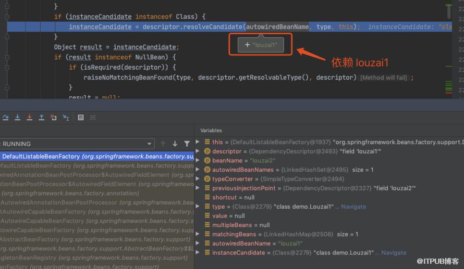Click autowiredBeanName argument in highlighted code line

pos(277,27)
